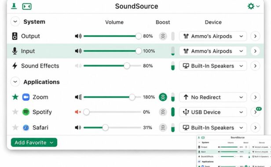Toggle Sound Effects mute speaker icon
This screenshot has height=167, width=271.
pyautogui.click(x=78, y=66)
